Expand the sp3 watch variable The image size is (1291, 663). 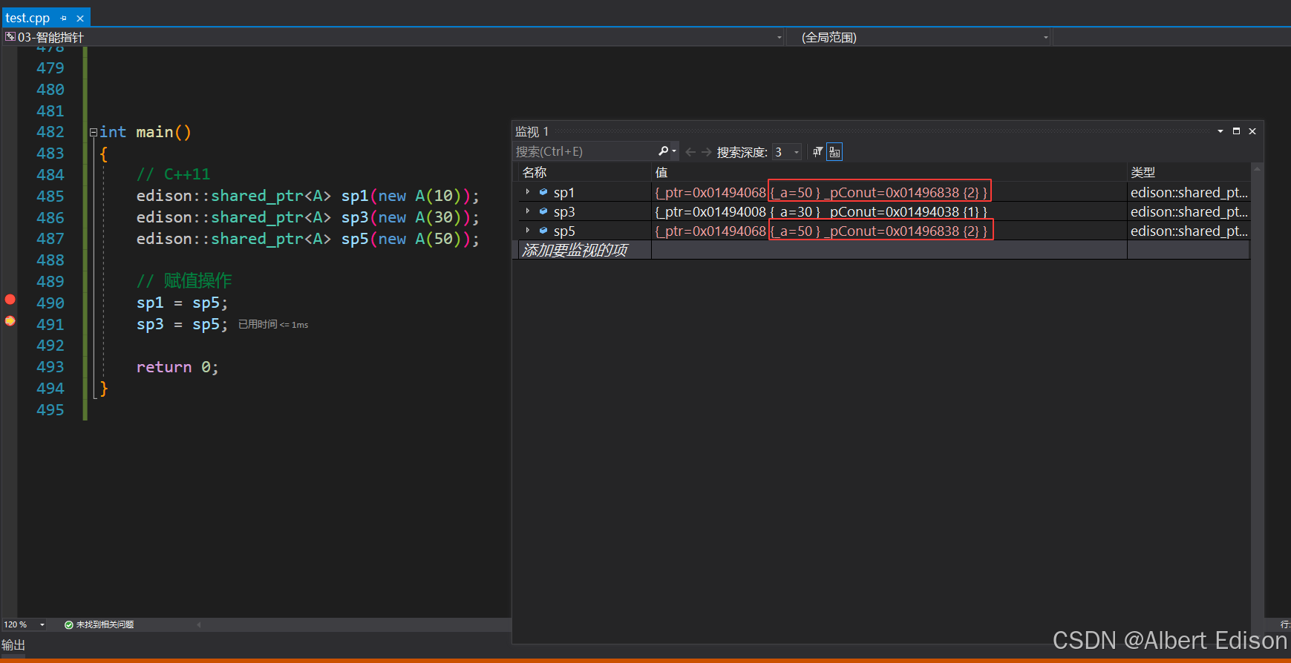pos(528,211)
